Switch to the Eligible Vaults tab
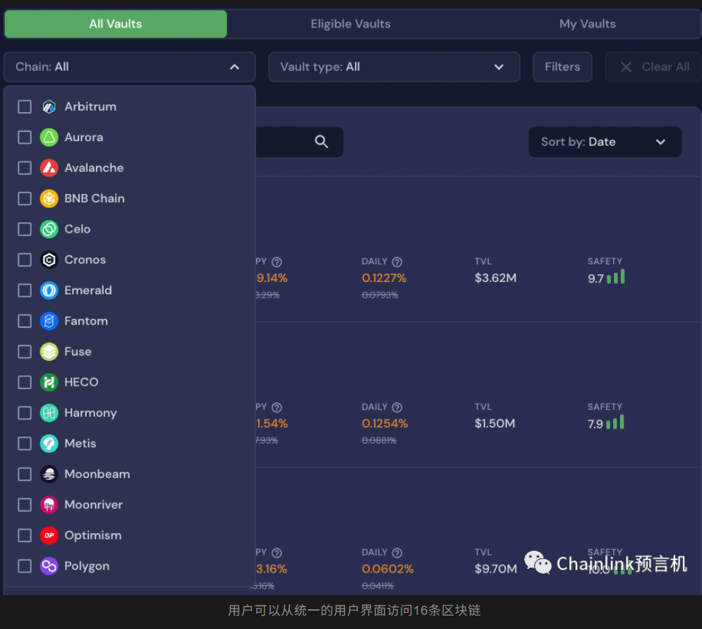702x629 pixels. pos(351,24)
